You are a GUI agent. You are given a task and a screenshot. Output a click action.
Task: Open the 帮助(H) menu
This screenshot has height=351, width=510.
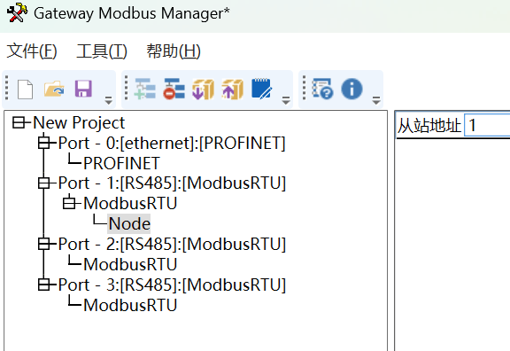click(x=174, y=51)
